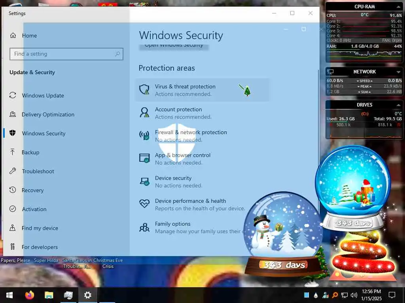Screen dimensions: 405x303
Task: Click the Recovery clock icon
Action: pyautogui.click(x=13, y=190)
